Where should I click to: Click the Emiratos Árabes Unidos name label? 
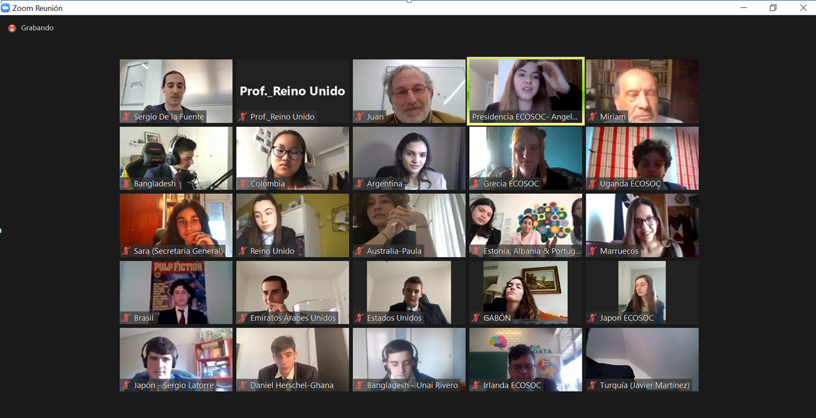pos(293,318)
